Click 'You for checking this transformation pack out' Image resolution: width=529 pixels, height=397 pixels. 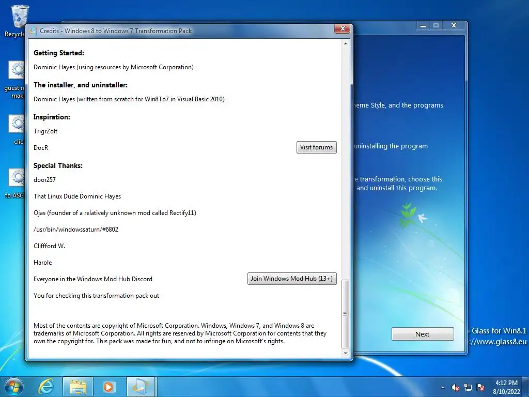96,296
